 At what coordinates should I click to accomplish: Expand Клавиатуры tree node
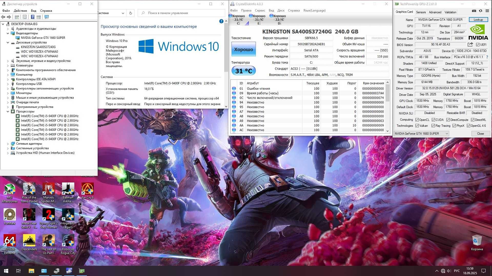pyautogui.click(x=8, y=65)
